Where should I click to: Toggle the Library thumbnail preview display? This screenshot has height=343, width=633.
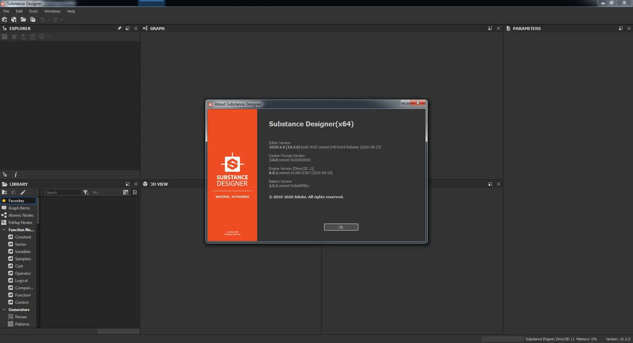pos(135,192)
